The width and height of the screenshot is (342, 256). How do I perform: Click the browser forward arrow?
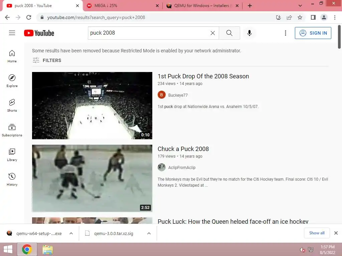18,17
